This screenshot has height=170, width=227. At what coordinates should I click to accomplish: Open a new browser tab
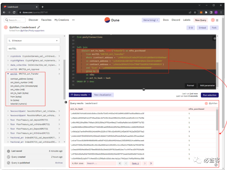(x=43, y=7)
